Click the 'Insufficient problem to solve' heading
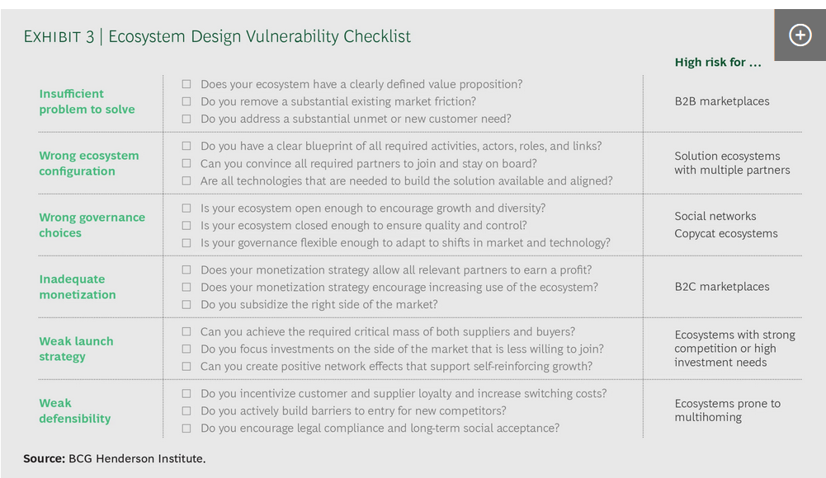The image size is (826, 478). (x=87, y=101)
